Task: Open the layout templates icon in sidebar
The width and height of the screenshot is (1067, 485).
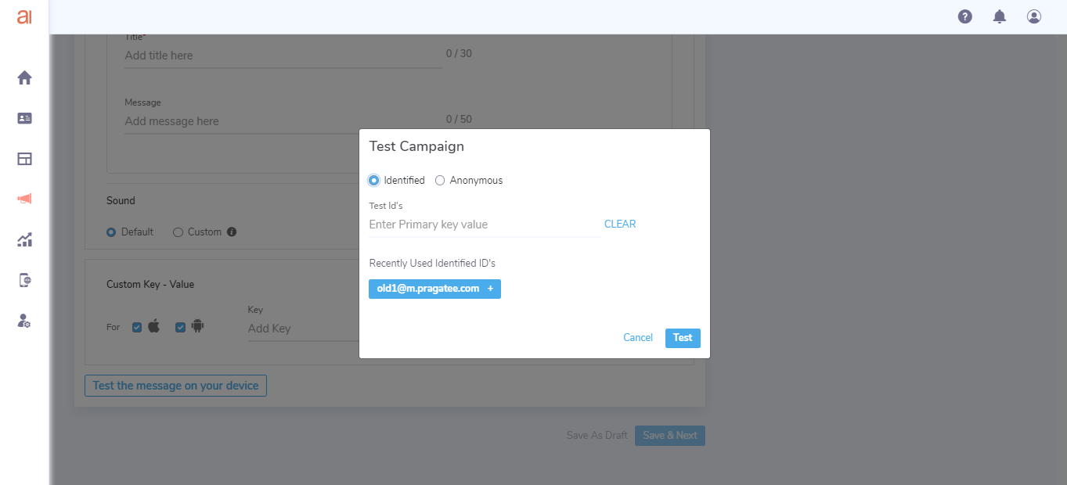Action: pos(24,159)
